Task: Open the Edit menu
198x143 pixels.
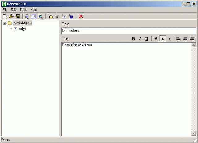Action: [x=14, y=10]
